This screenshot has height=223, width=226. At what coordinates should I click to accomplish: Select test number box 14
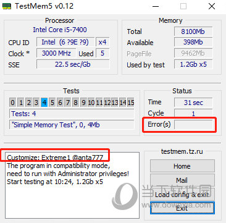[x=123, y=103]
